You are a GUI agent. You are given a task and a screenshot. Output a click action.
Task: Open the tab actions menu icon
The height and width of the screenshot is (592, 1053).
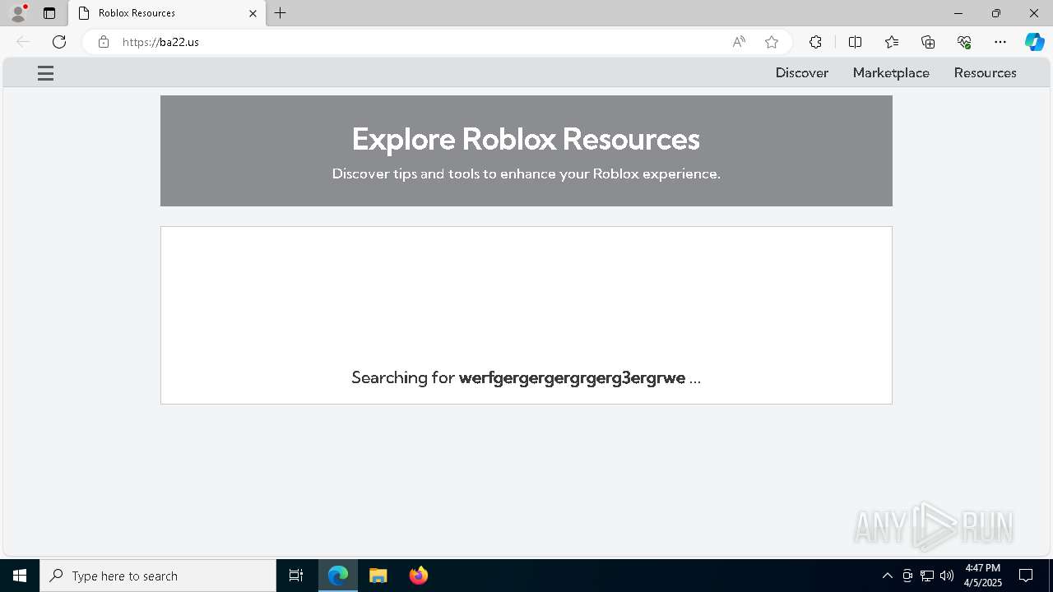coord(49,13)
